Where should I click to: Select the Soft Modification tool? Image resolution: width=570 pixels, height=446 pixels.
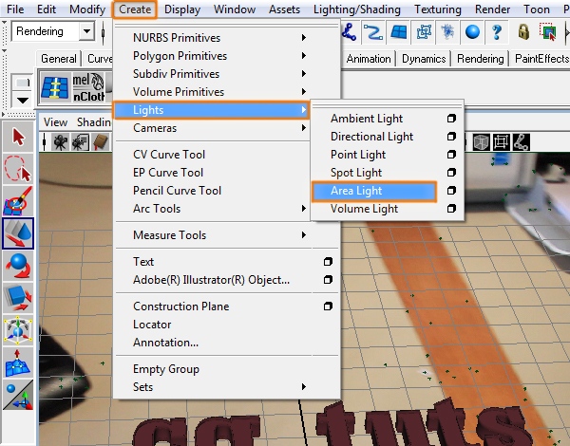pyautogui.click(x=18, y=362)
